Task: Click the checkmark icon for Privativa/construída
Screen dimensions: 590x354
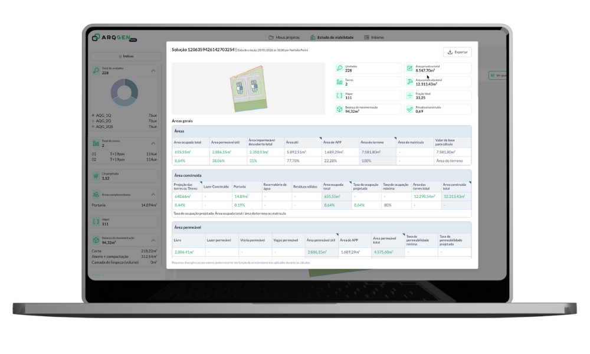Action: (409, 109)
